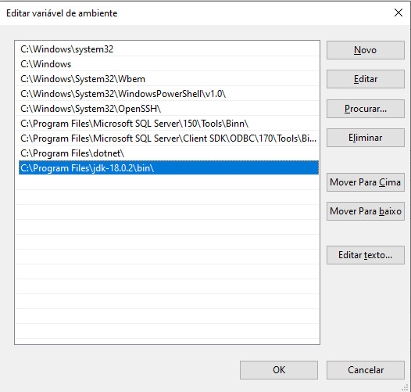Open Editar texto... mode
Image resolution: width=411 pixels, height=392 pixels.
pos(366,255)
